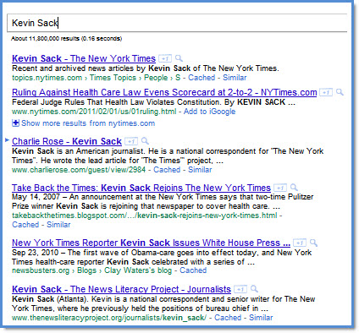Click takebackthetimes.blogspot.com URL text

pos(145,216)
